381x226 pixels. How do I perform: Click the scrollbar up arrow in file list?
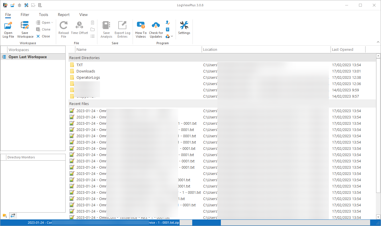(378, 56)
